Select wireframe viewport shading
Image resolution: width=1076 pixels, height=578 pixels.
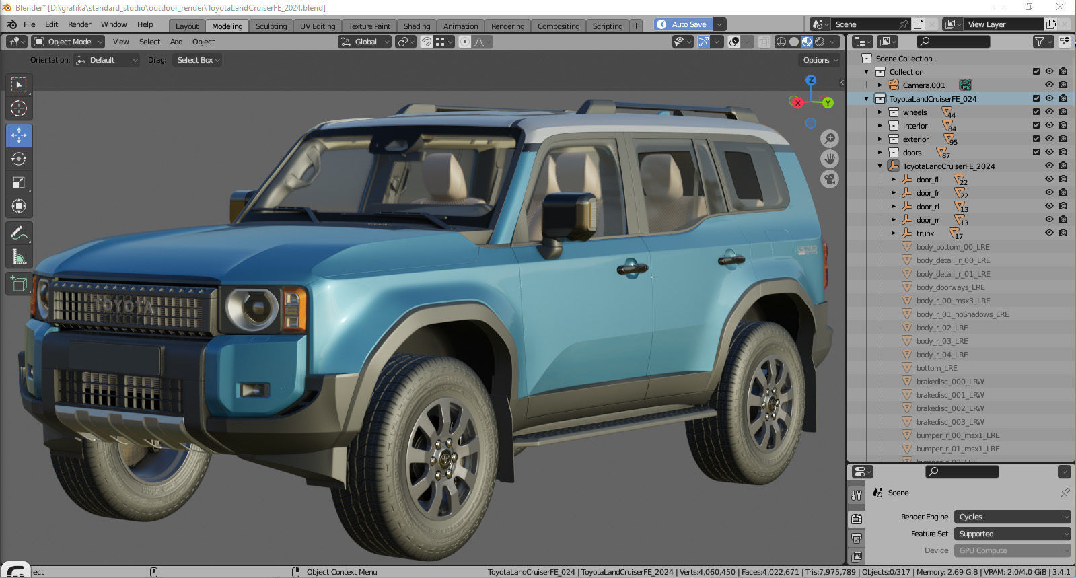(x=781, y=42)
